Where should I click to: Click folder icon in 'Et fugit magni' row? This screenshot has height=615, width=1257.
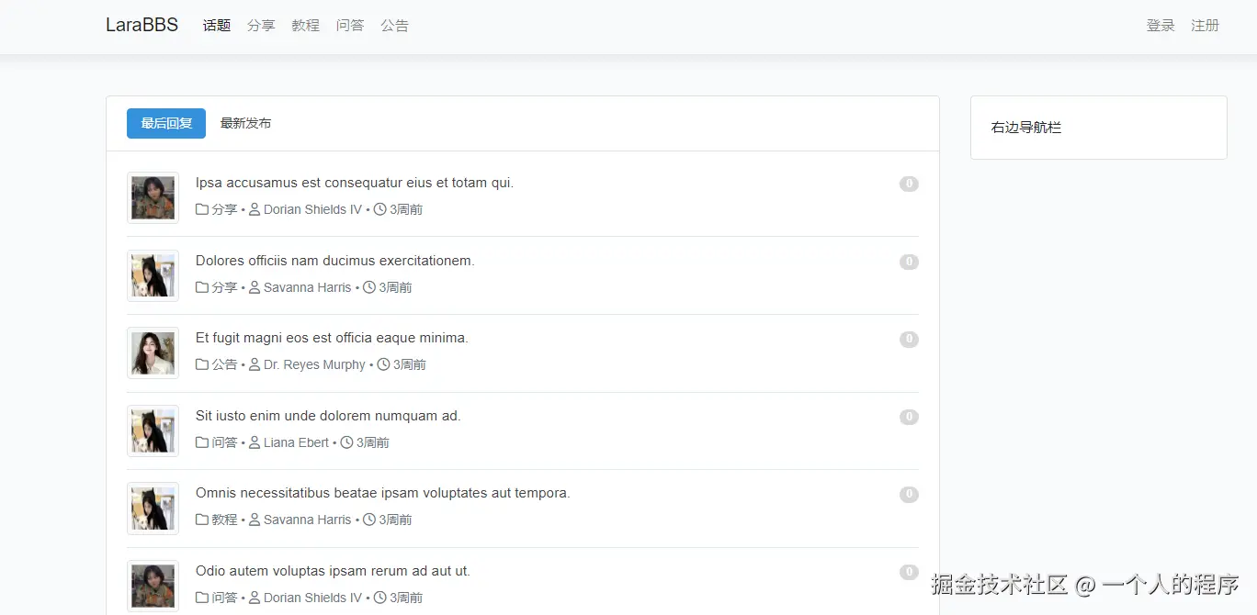tap(202, 364)
